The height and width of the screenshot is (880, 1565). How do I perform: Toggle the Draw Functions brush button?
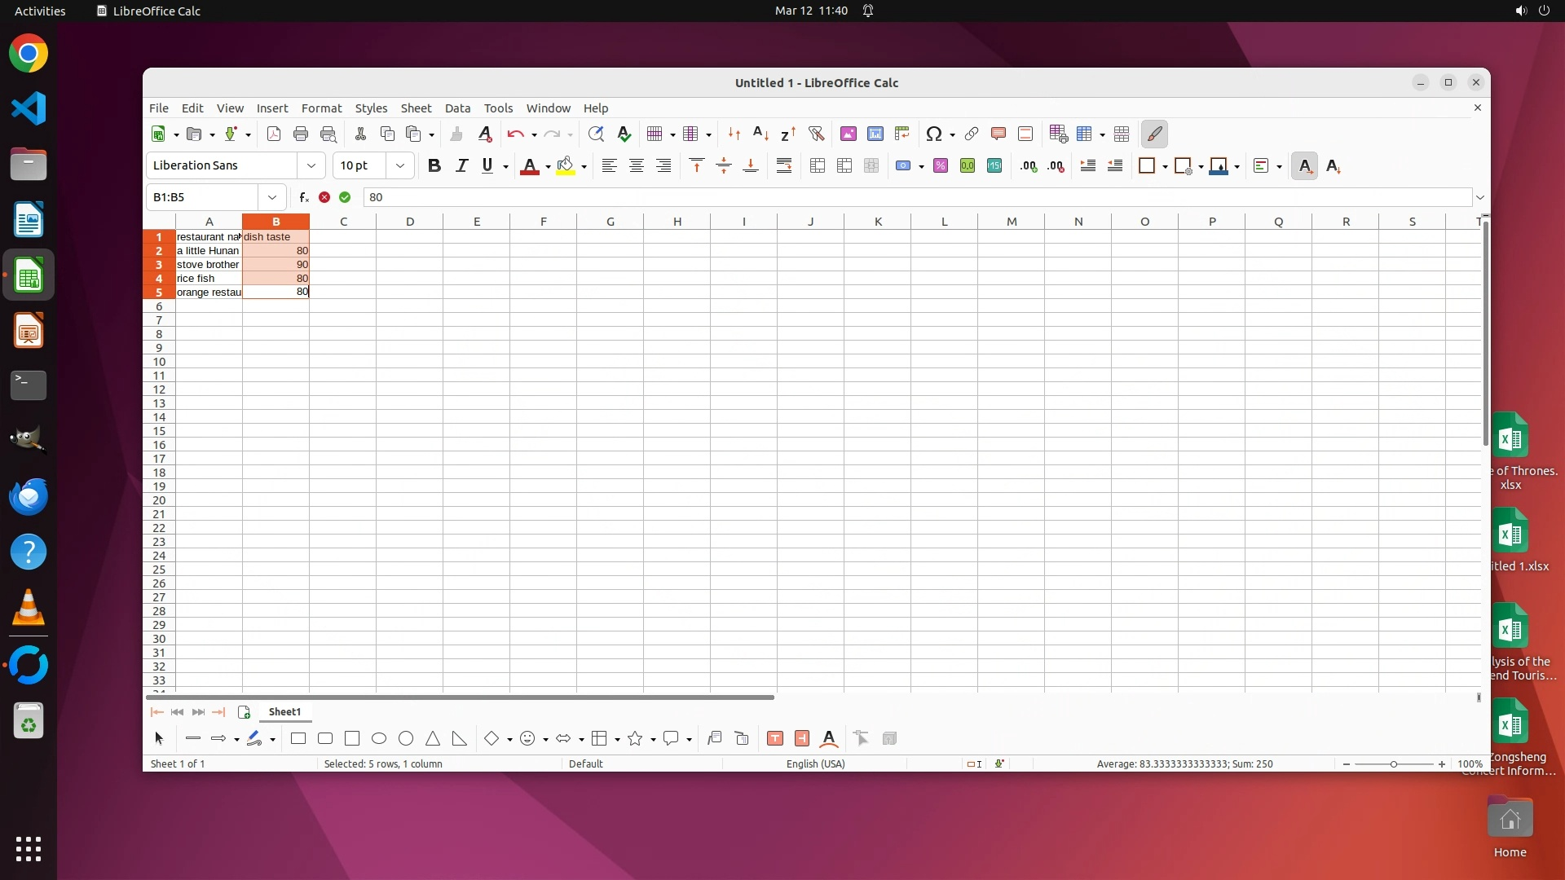tap(1155, 134)
